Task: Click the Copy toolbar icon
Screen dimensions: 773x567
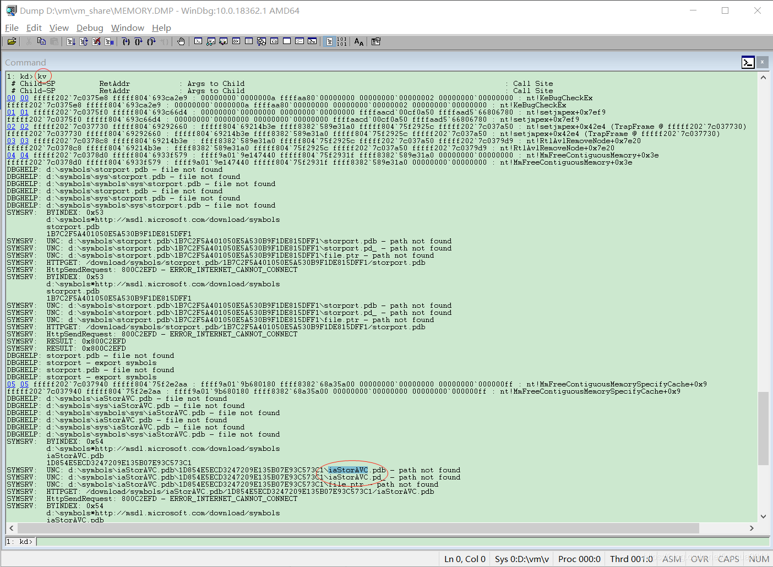Action: pos(41,41)
